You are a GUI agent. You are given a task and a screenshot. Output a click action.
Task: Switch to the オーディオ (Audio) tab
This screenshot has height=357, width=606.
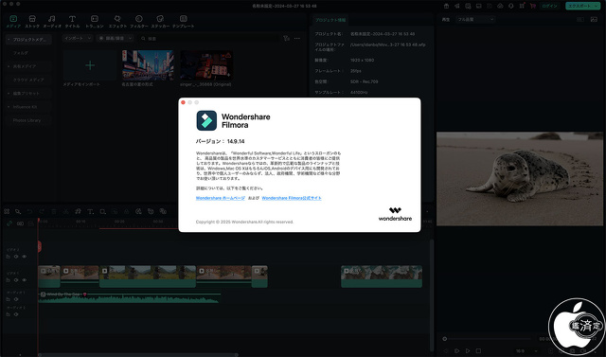(x=52, y=22)
